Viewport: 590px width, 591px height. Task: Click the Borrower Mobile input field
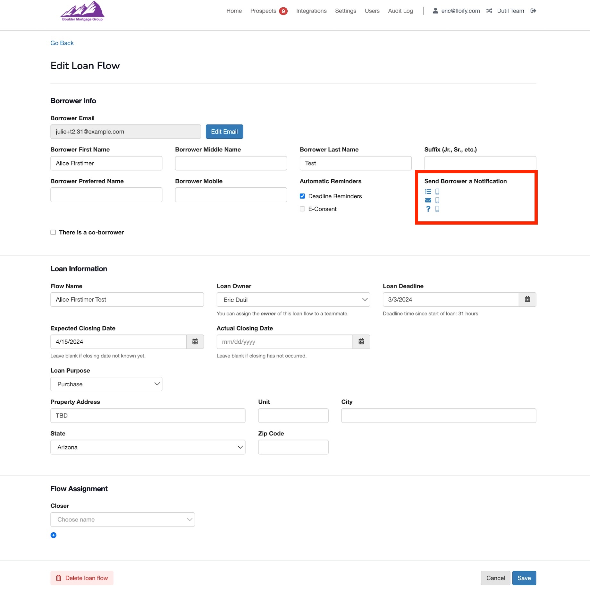click(231, 195)
